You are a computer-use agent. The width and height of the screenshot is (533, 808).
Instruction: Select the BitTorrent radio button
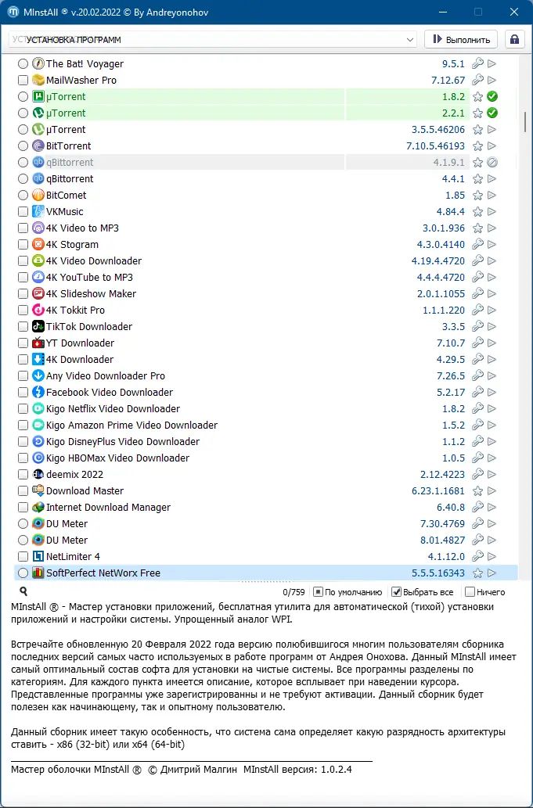[x=23, y=145]
